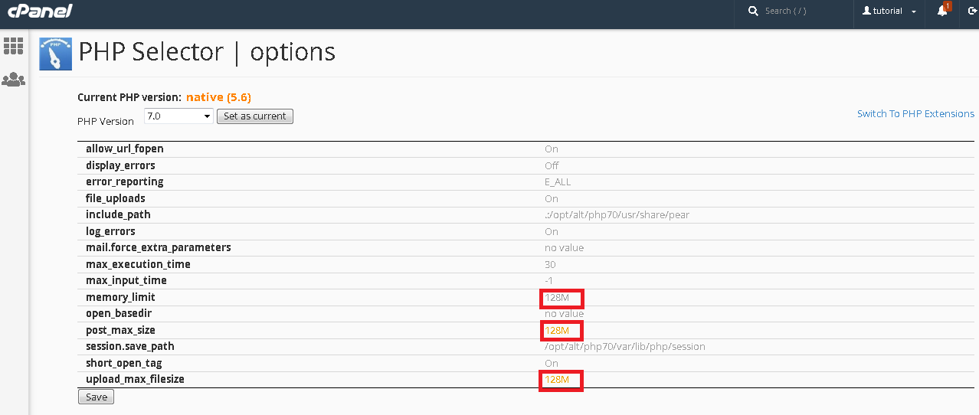The height and width of the screenshot is (415, 979).
Task: Edit the max_execution_time value 30
Action: [x=550, y=264]
